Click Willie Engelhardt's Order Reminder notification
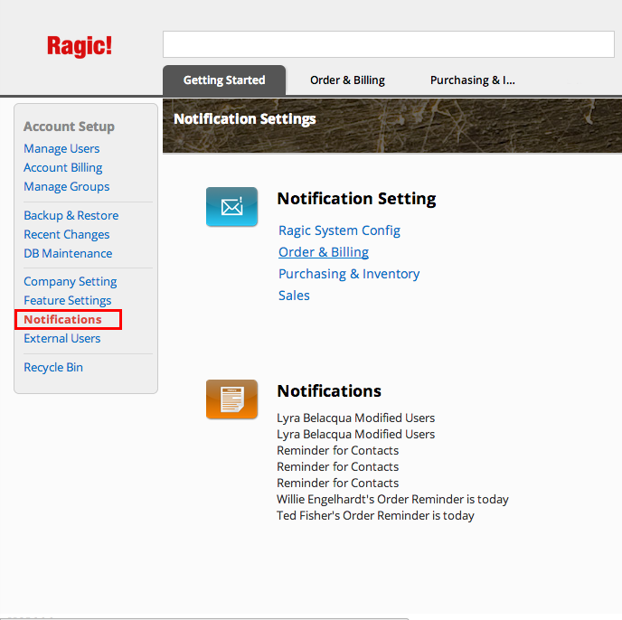The height and width of the screenshot is (620, 622). 392,499
